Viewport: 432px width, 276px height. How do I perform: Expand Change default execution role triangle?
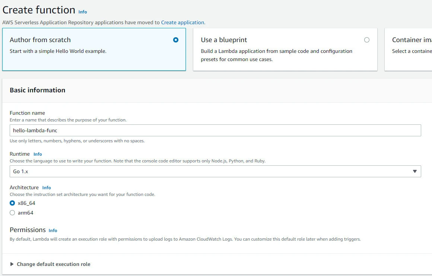pos(12,264)
